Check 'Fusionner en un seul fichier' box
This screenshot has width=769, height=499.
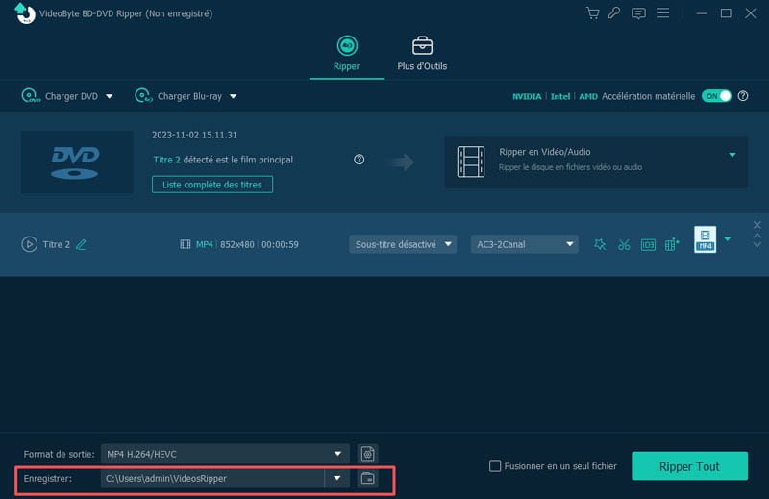(495, 466)
